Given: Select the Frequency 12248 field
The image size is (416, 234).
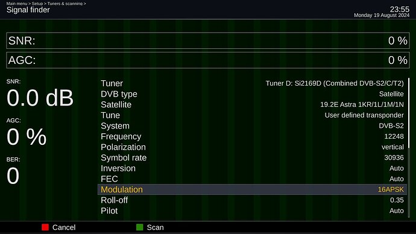Looking at the screenshot, I should tap(252, 136).
